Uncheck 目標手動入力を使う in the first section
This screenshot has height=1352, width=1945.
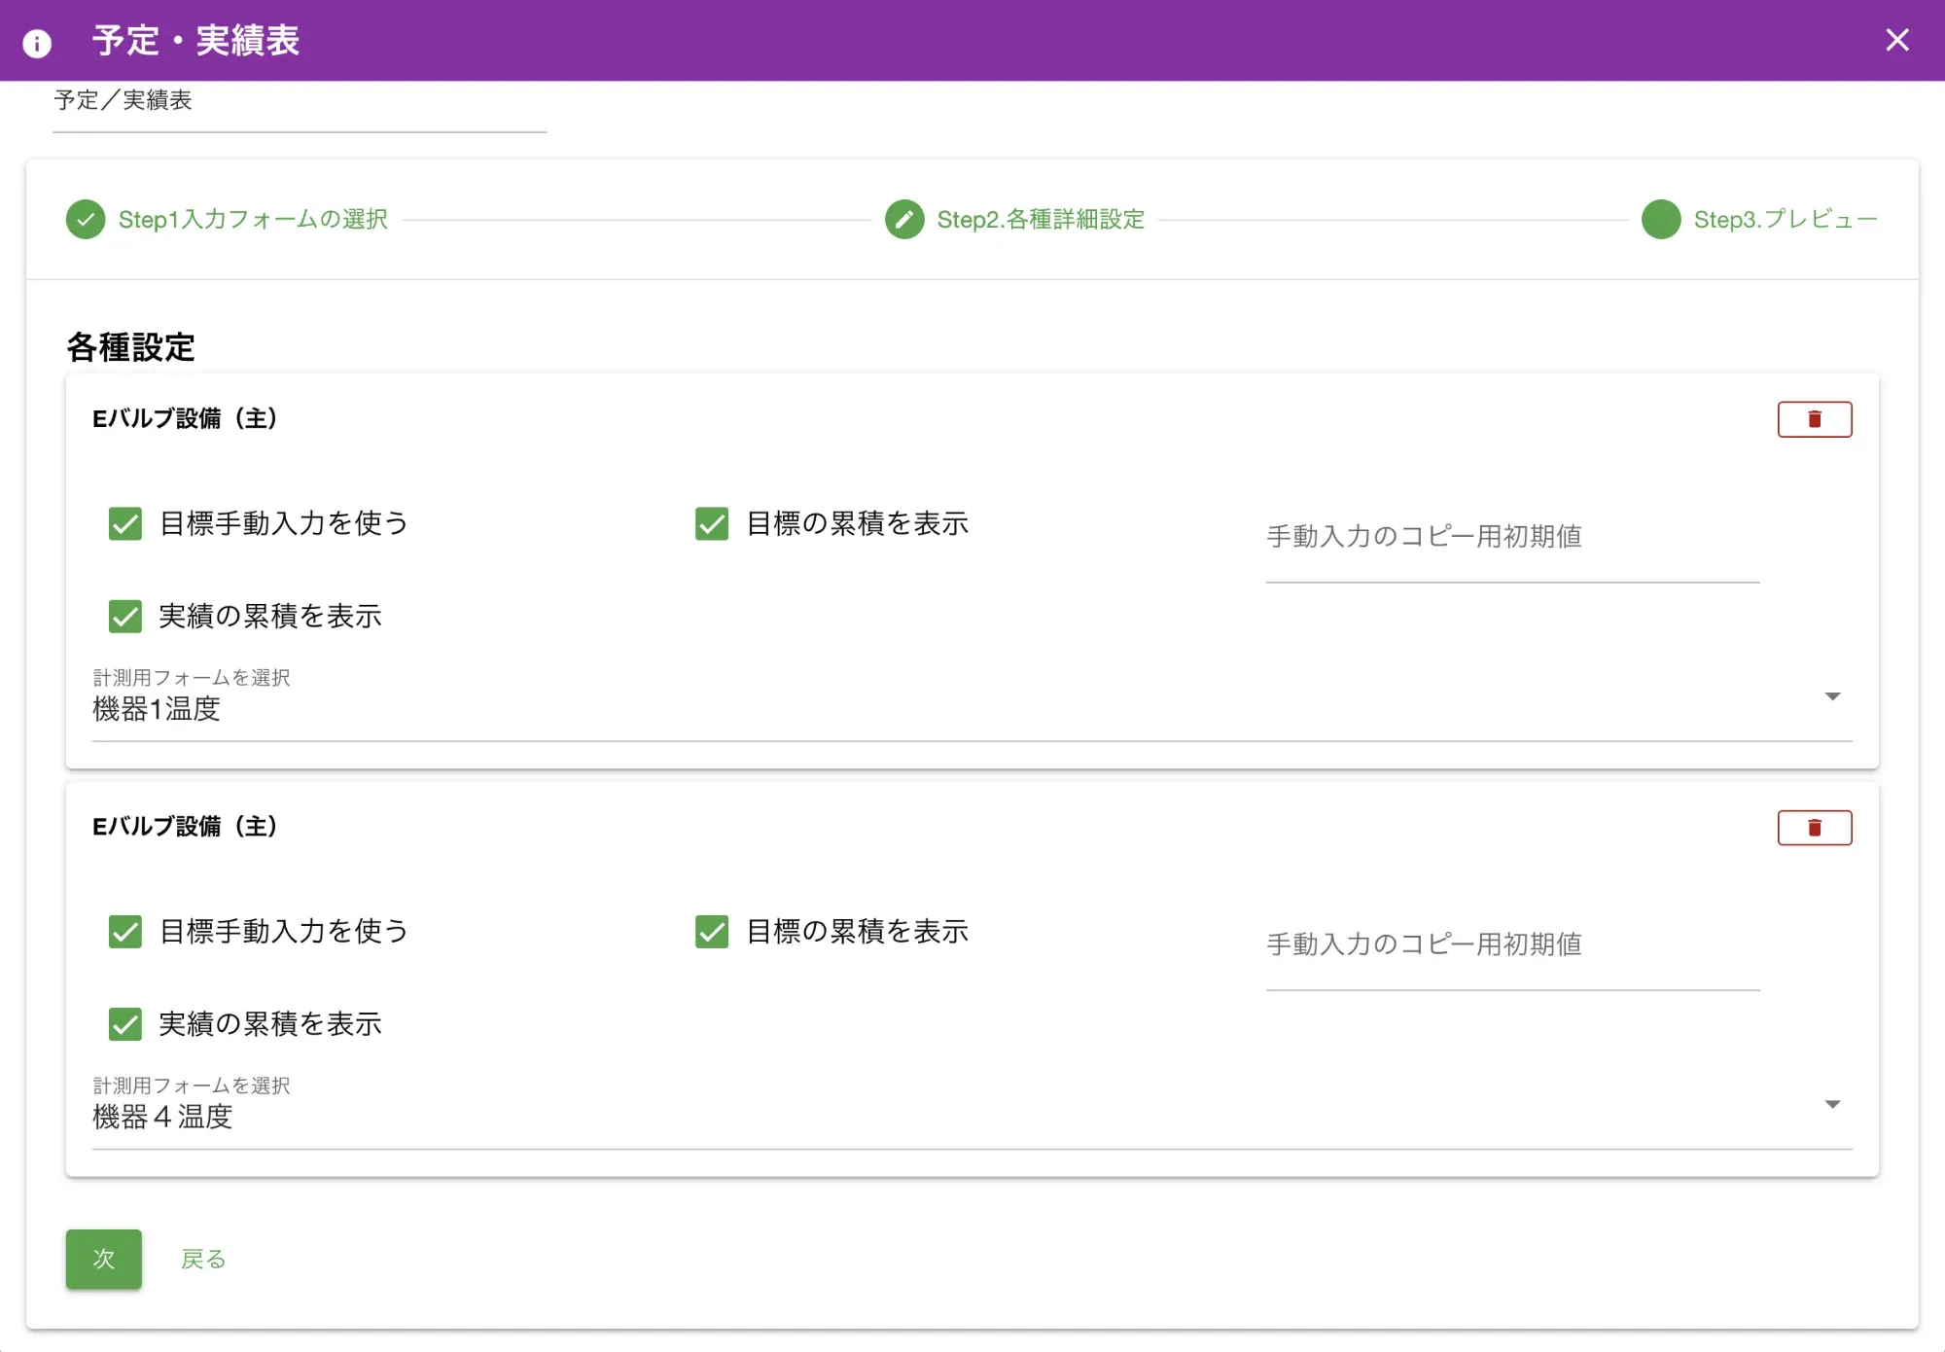coord(125,524)
